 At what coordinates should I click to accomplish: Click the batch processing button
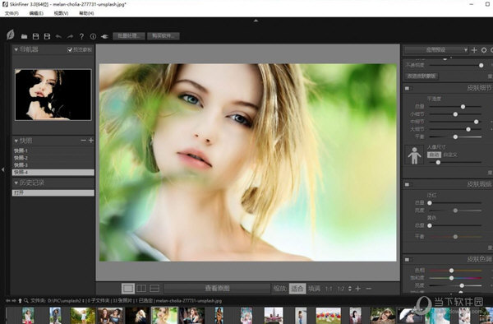tap(129, 36)
